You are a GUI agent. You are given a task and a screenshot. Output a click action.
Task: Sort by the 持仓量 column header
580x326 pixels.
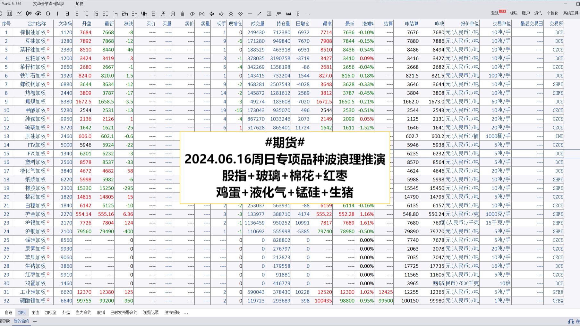[x=283, y=24]
